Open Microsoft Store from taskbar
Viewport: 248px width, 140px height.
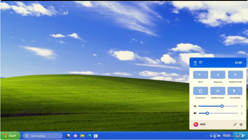pyautogui.click(x=96, y=136)
